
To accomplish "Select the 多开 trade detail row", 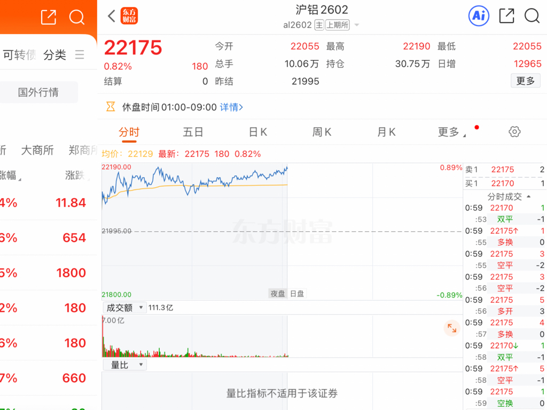I will point(505,311).
